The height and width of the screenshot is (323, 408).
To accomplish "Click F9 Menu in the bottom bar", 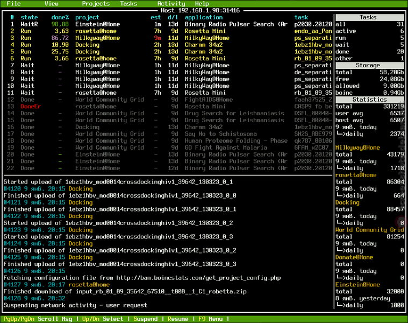I will (x=210, y=319).
